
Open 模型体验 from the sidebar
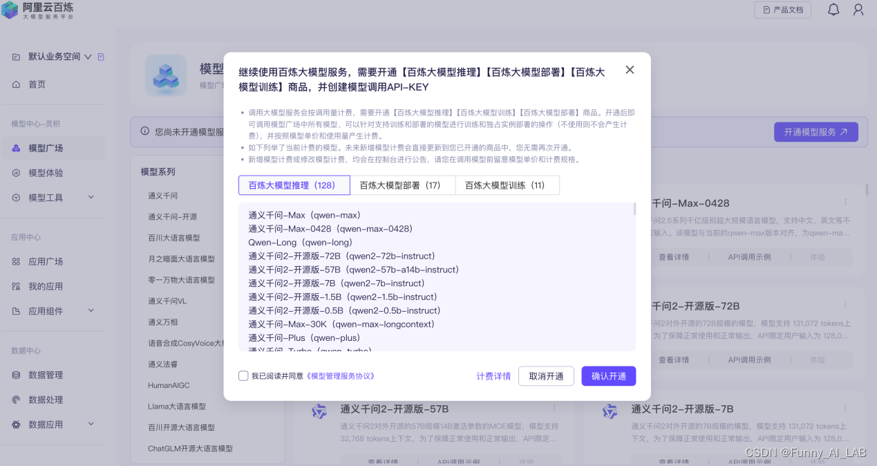[x=46, y=173]
